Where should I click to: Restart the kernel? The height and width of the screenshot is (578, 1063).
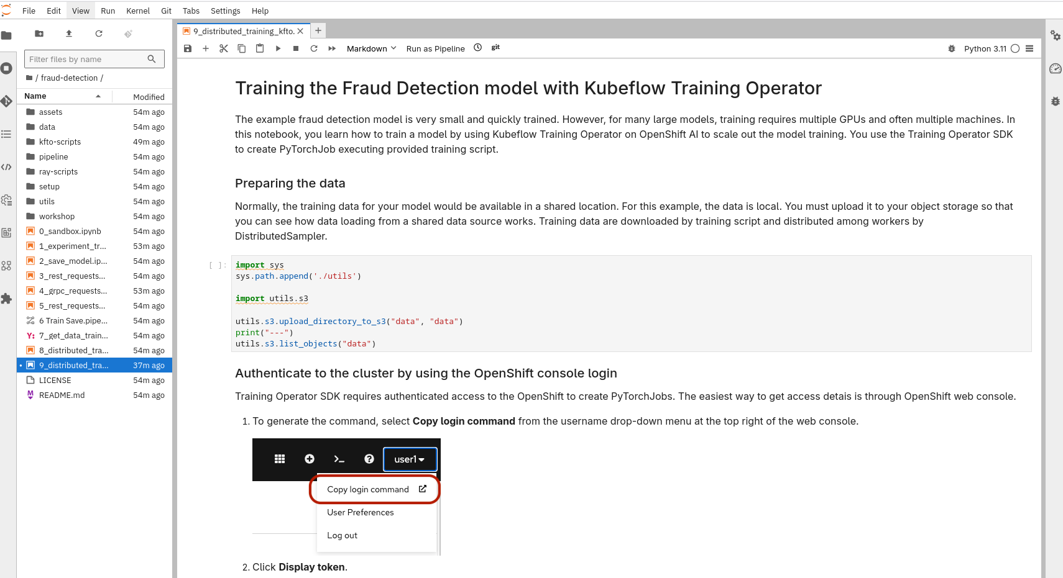point(314,48)
